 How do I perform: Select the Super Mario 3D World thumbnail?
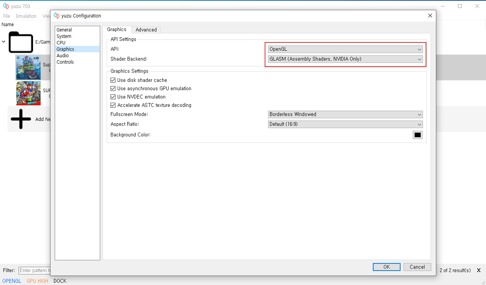pyautogui.click(x=28, y=67)
